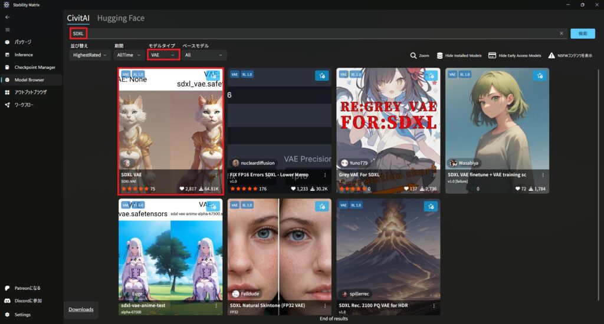Click favorite icon on Natural Skintone card
Image resolution: width=604 pixels, height=324 pixels.
pos(322,207)
